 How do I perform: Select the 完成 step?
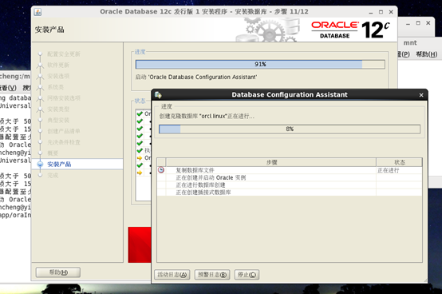[53, 175]
